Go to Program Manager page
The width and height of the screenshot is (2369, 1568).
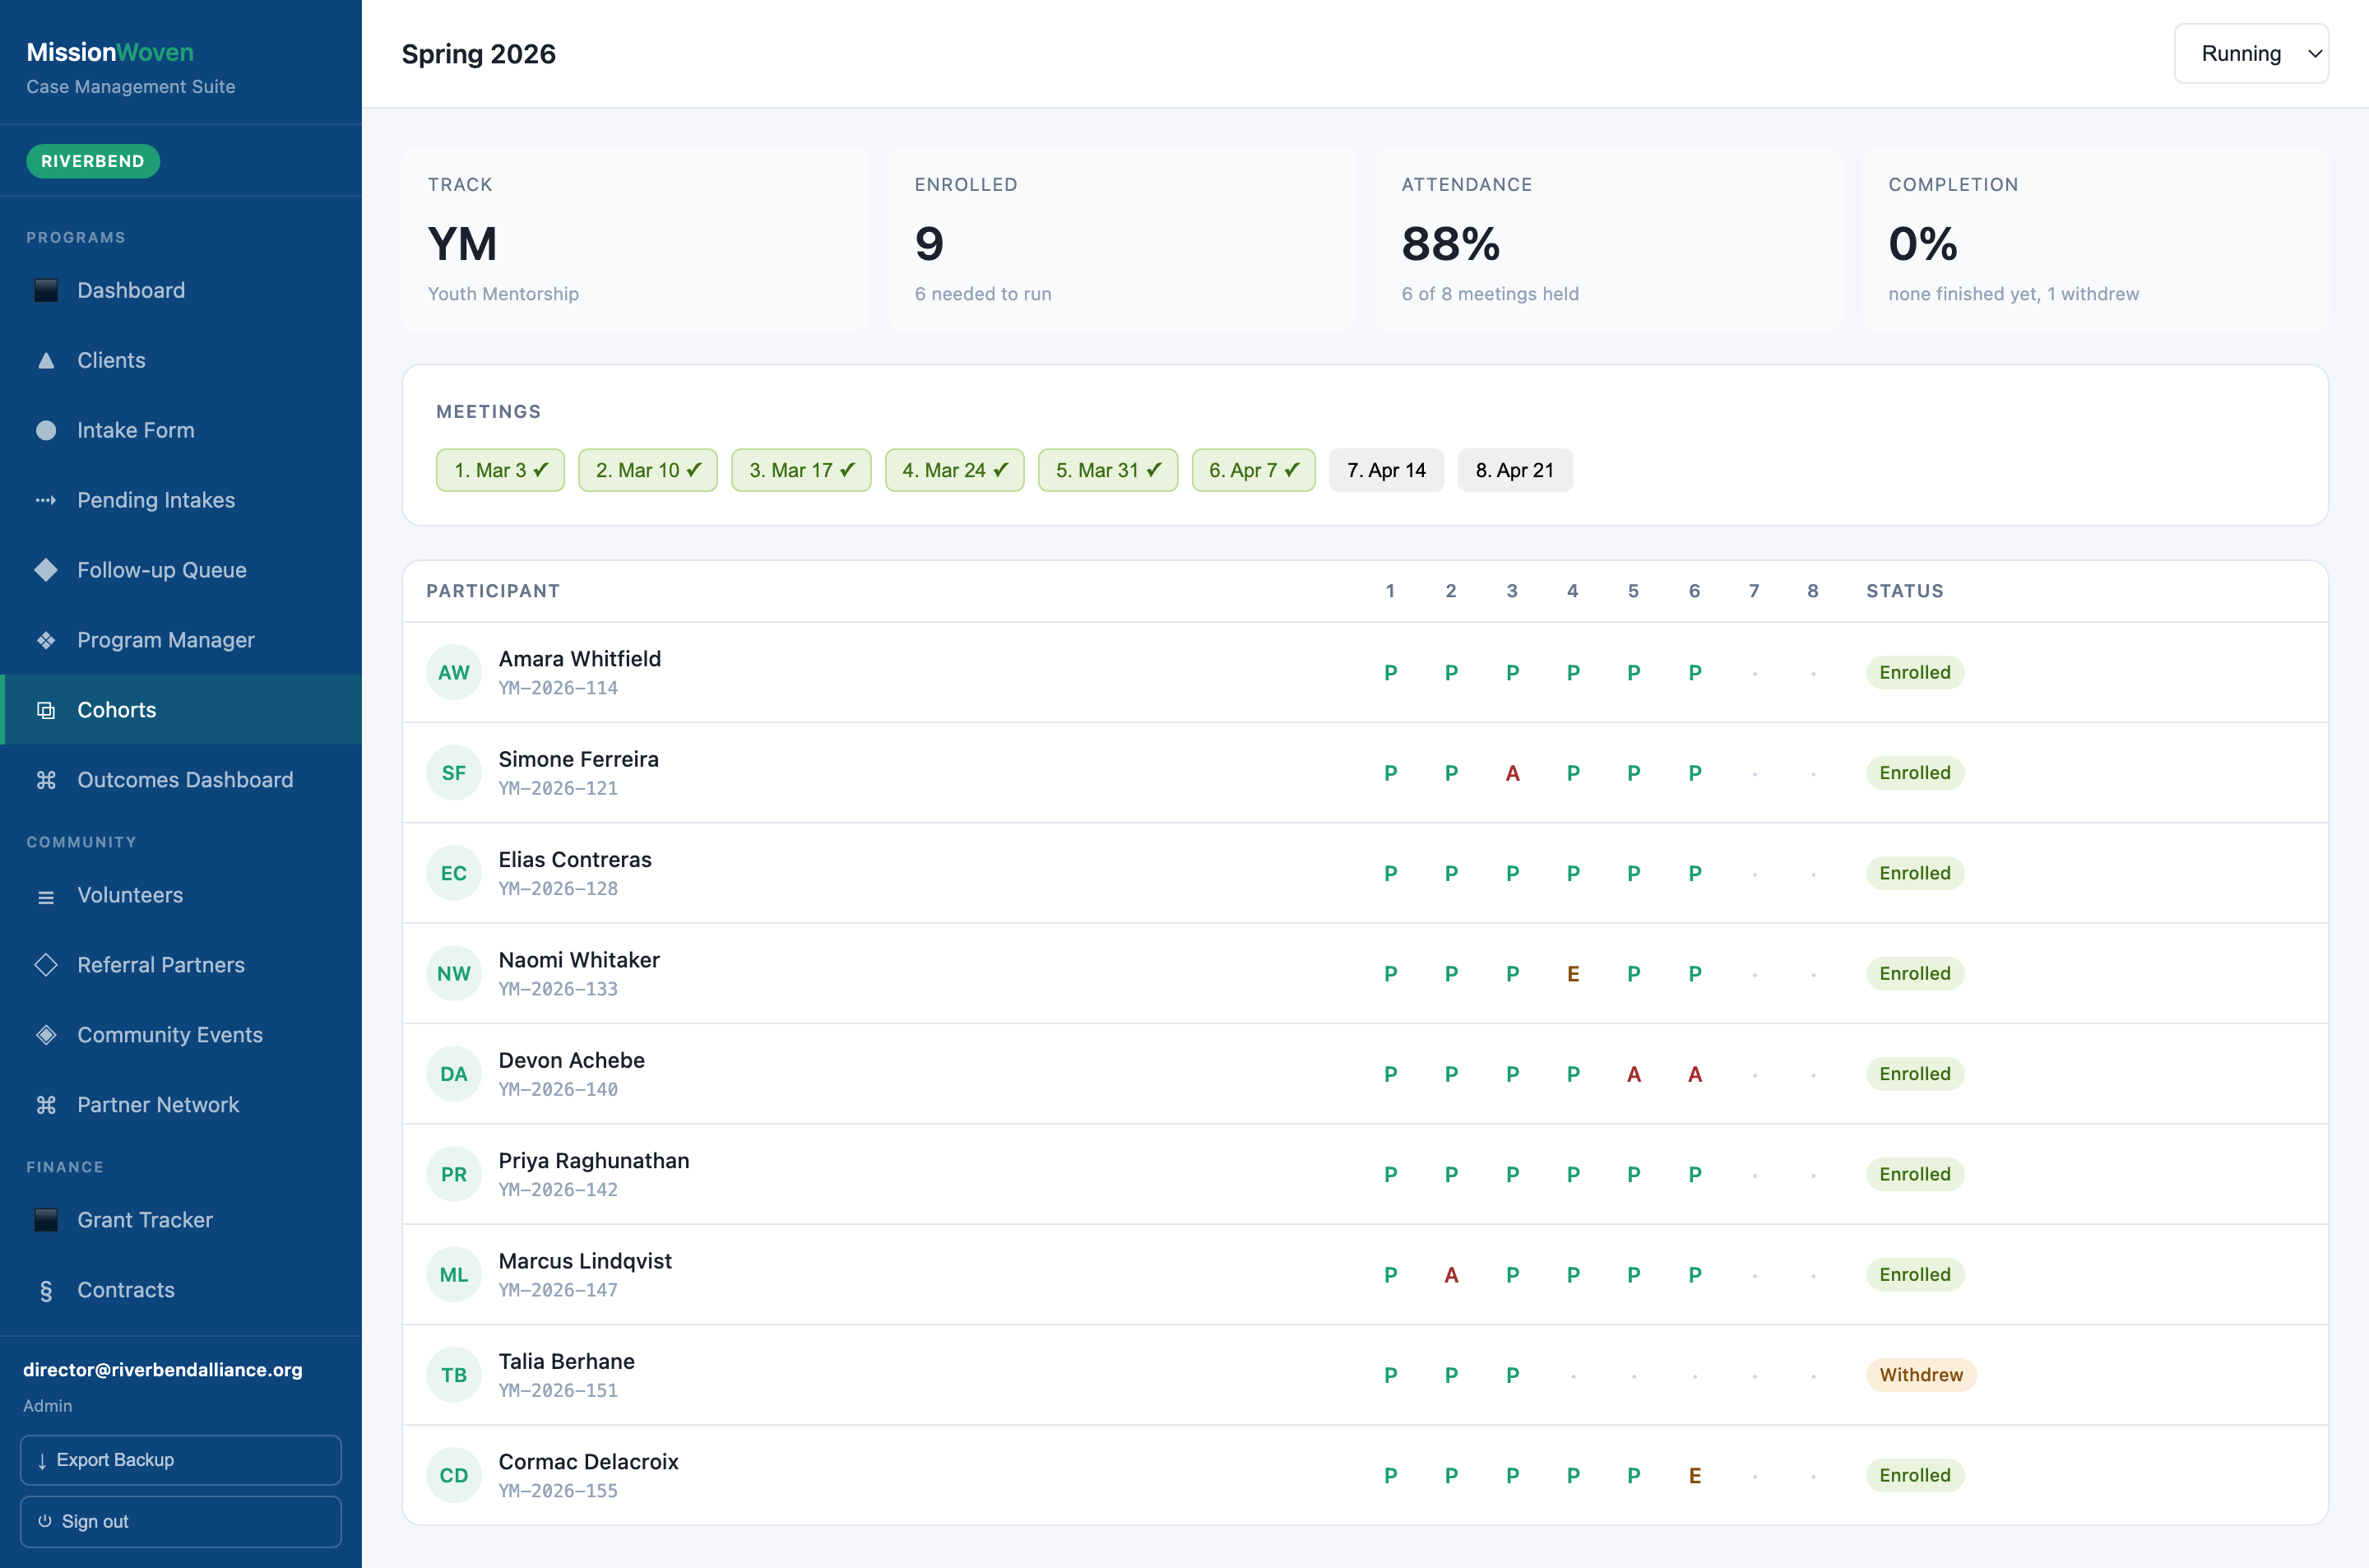point(181,640)
